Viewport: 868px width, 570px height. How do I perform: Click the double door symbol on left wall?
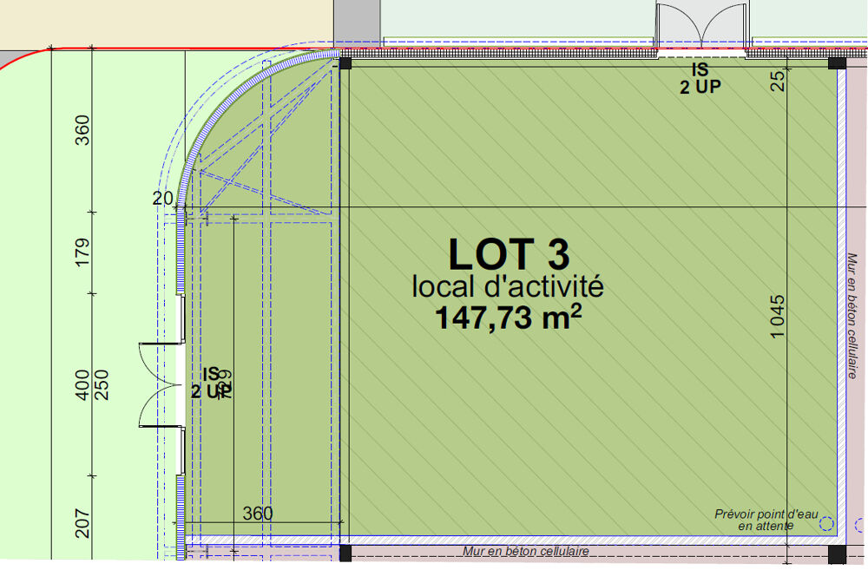161,385
